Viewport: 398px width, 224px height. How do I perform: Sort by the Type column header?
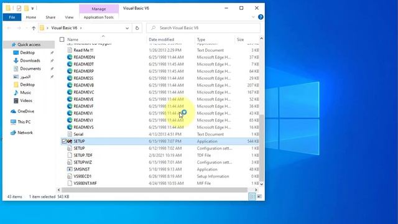coord(201,40)
